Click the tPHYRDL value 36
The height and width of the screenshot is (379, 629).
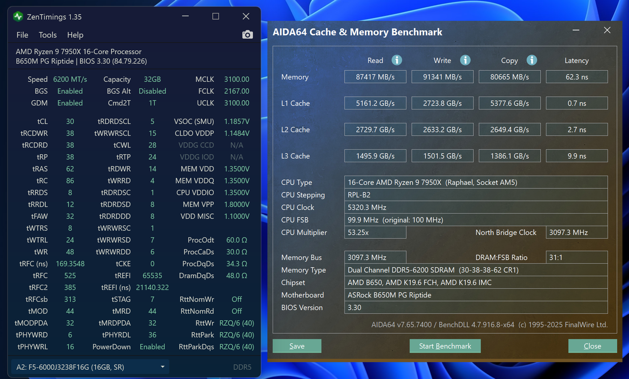[x=152, y=335]
